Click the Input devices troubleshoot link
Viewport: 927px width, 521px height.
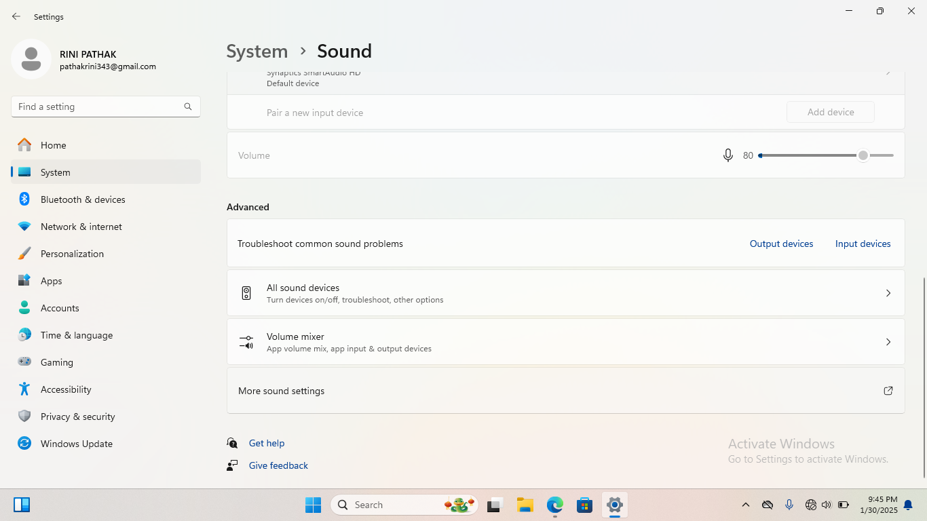(x=863, y=244)
